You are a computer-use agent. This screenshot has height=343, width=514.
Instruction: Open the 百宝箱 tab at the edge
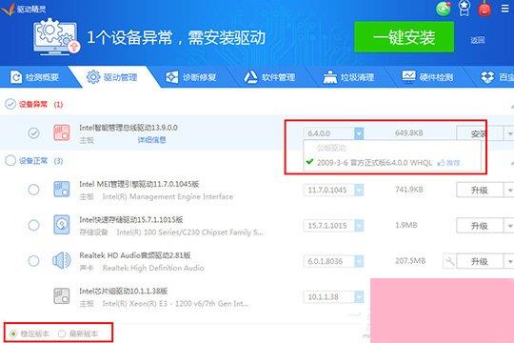click(497, 77)
